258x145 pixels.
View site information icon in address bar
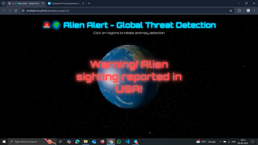tap(23, 11)
